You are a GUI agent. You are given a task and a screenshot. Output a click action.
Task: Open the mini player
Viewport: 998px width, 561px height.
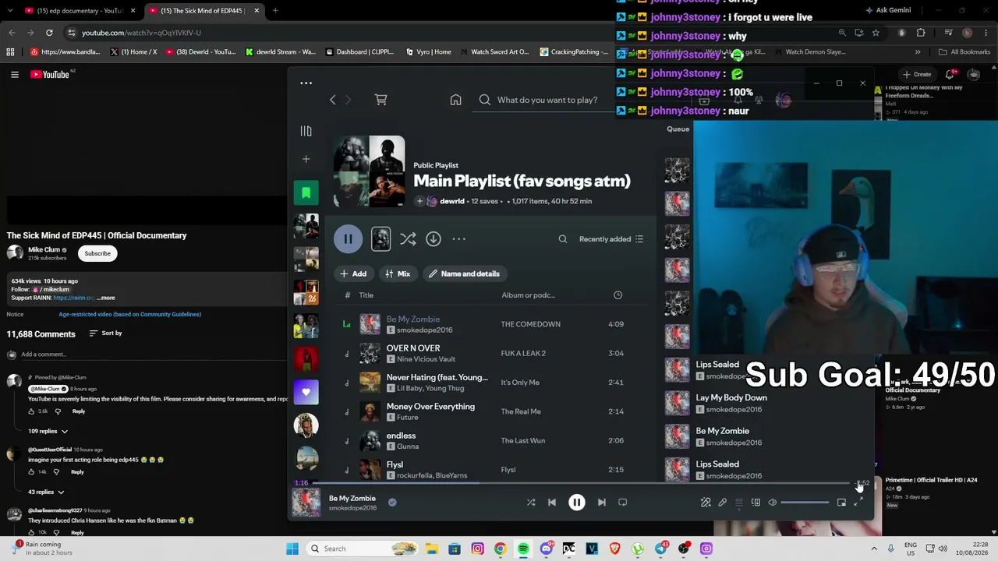pos(841,503)
